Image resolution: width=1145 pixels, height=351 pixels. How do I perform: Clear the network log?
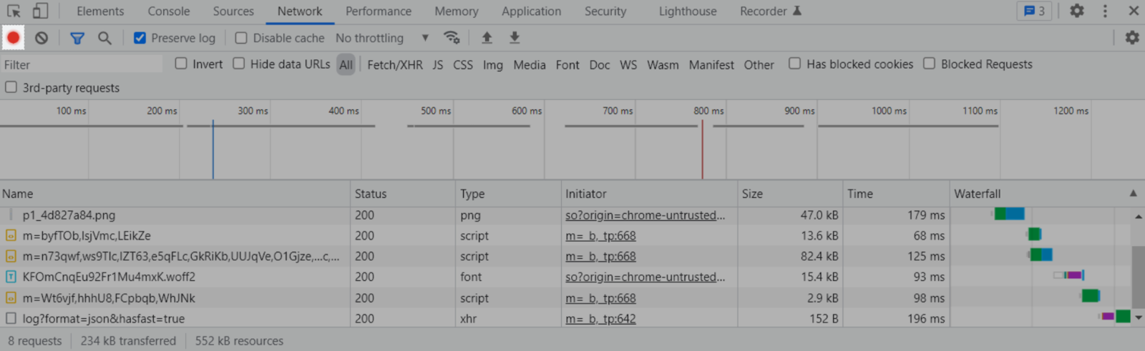[x=42, y=38]
